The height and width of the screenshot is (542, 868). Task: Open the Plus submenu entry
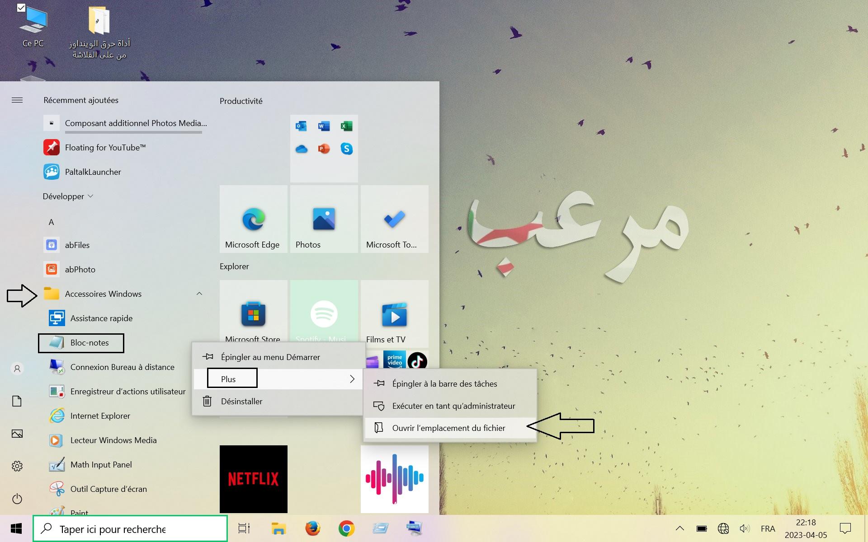point(278,379)
